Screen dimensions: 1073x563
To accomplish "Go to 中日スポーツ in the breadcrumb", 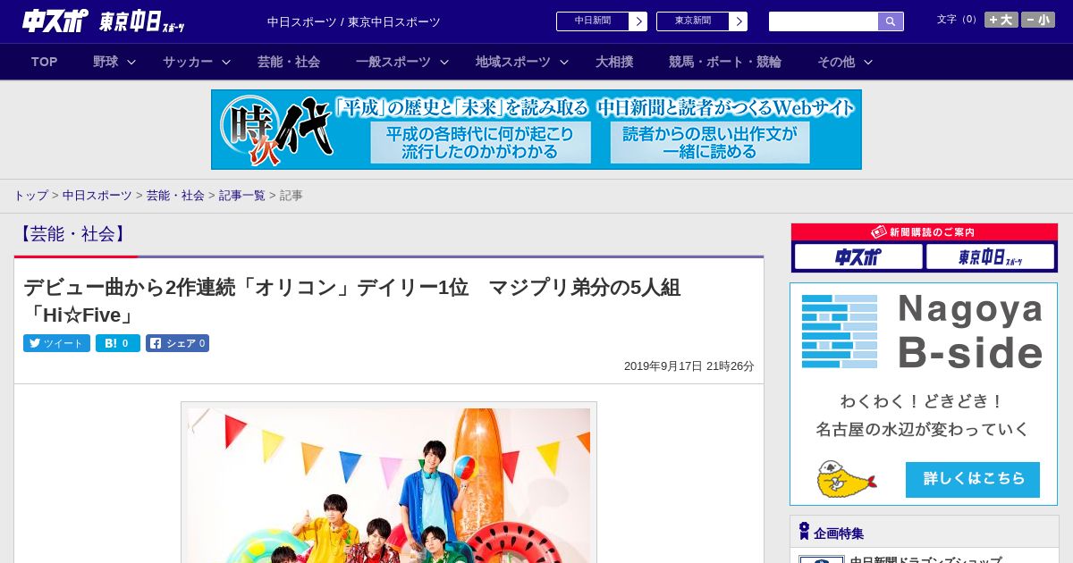I will click(x=97, y=195).
